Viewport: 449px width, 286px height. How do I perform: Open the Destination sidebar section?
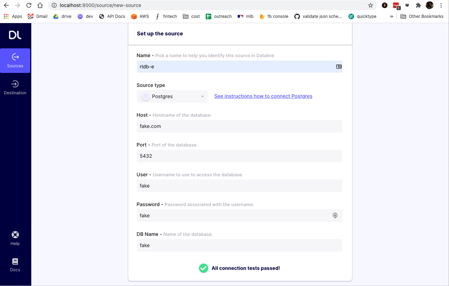pos(15,88)
